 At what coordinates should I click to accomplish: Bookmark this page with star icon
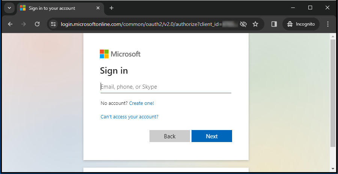[255, 24]
